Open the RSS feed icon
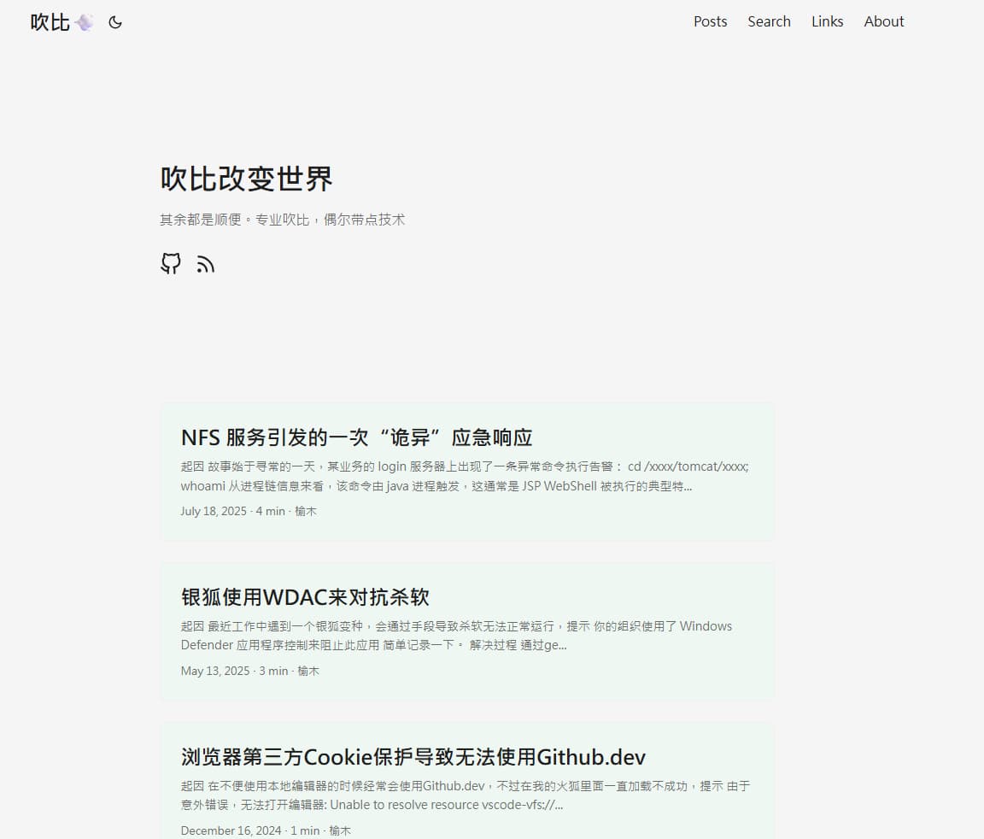This screenshot has height=839, width=984. 205,264
